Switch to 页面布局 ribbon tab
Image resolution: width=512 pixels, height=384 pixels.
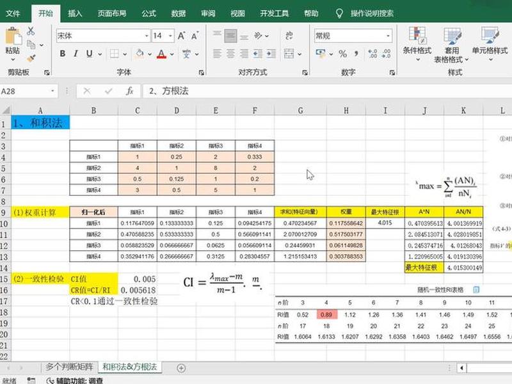(x=111, y=13)
